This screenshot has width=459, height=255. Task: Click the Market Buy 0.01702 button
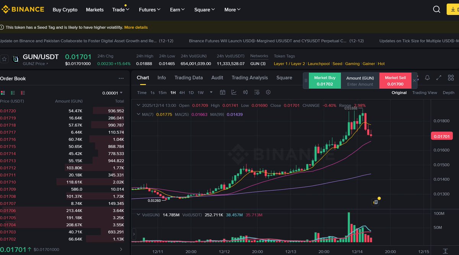pos(325,81)
